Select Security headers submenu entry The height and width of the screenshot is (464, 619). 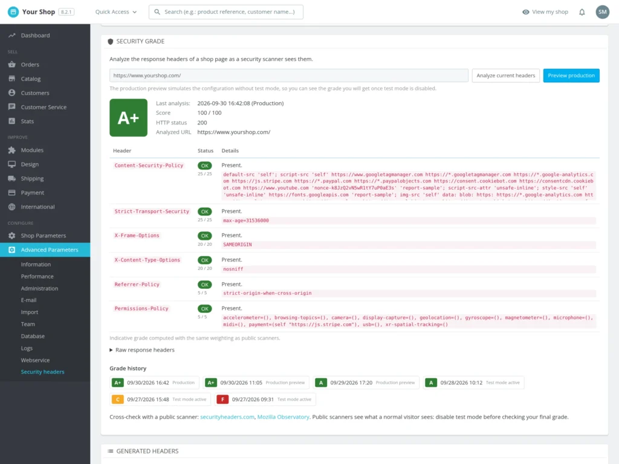(43, 372)
